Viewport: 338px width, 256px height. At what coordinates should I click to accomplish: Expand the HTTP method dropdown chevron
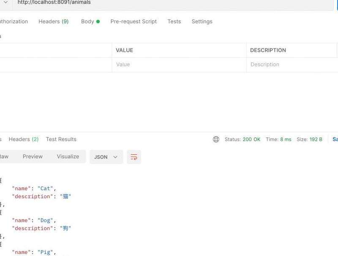coord(5,3)
